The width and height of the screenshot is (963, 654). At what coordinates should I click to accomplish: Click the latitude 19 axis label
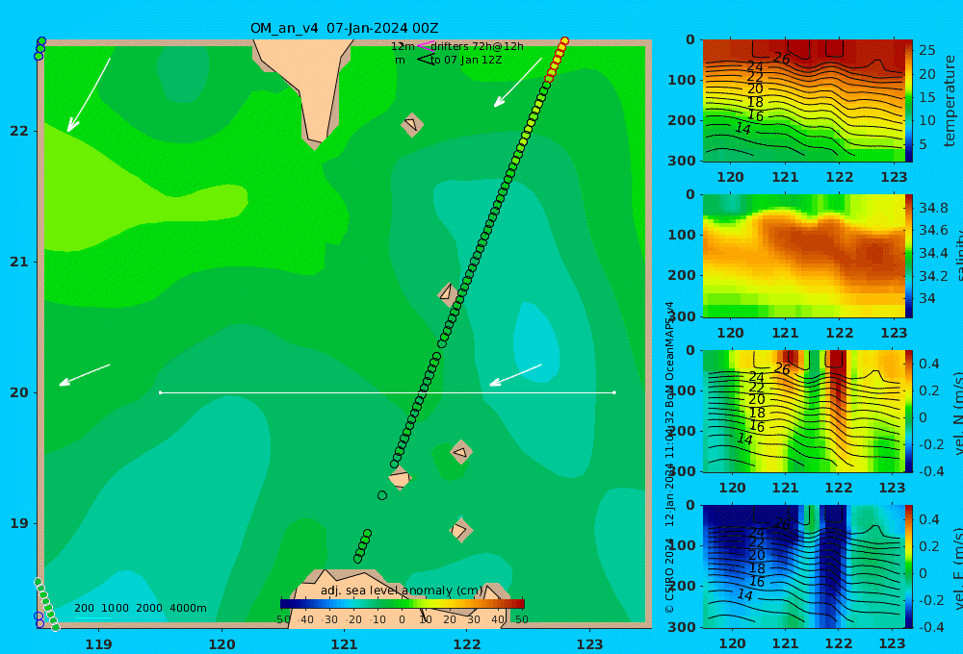click(x=19, y=523)
